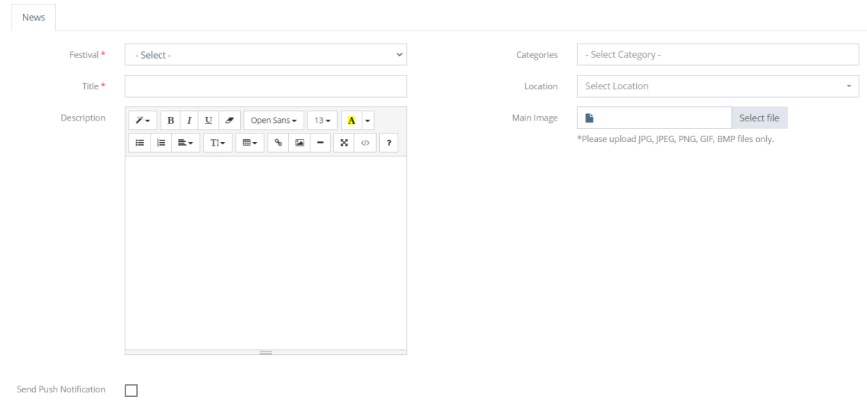Open the magic wand style menu
The width and height of the screenshot is (867, 410).
(x=143, y=121)
